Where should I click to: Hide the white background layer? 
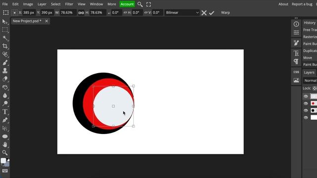pyautogui.click(x=306, y=118)
